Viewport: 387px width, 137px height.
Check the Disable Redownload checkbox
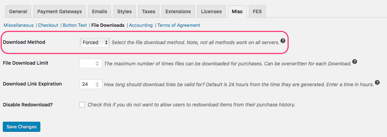pyautogui.click(x=82, y=105)
